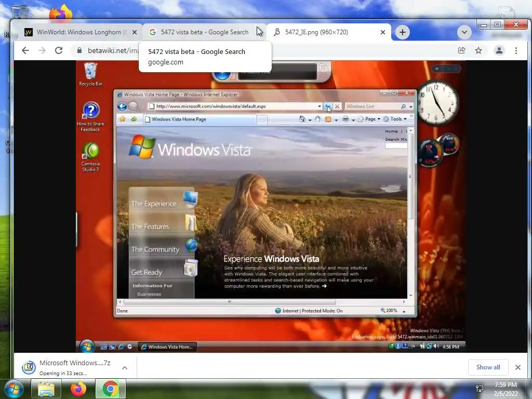
Task: Click the IE Print toolbar icon
Action: (x=345, y=119)
